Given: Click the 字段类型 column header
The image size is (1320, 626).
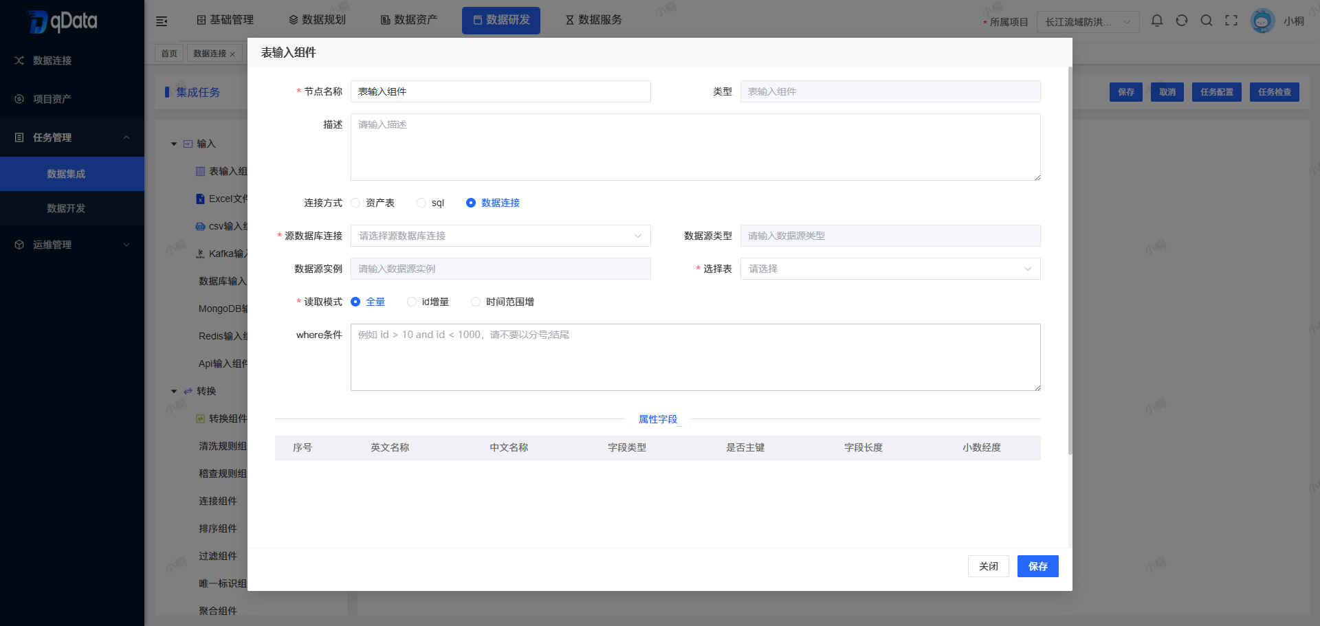Looking at the screenshot, I should [627, 447].
